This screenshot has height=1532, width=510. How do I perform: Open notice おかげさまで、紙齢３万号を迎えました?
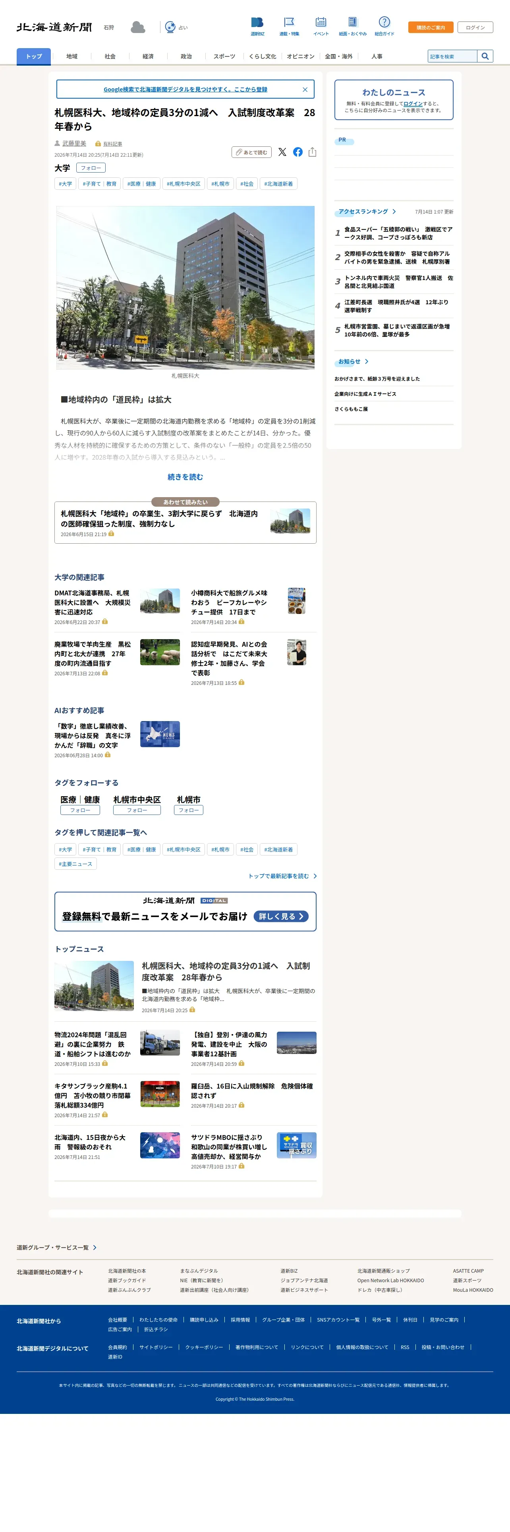pyautogui.click(x=377, y=379)
